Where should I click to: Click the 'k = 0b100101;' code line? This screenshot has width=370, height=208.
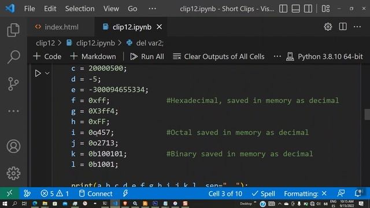tap(99, 154)
